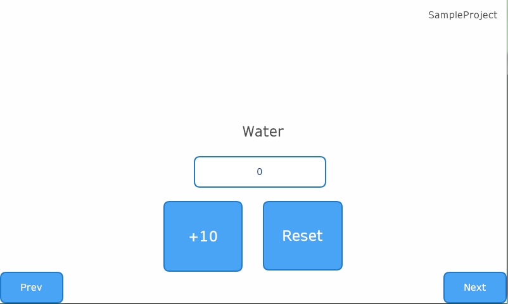Click the +10 button
508x304 pixels.
(203, 236)
